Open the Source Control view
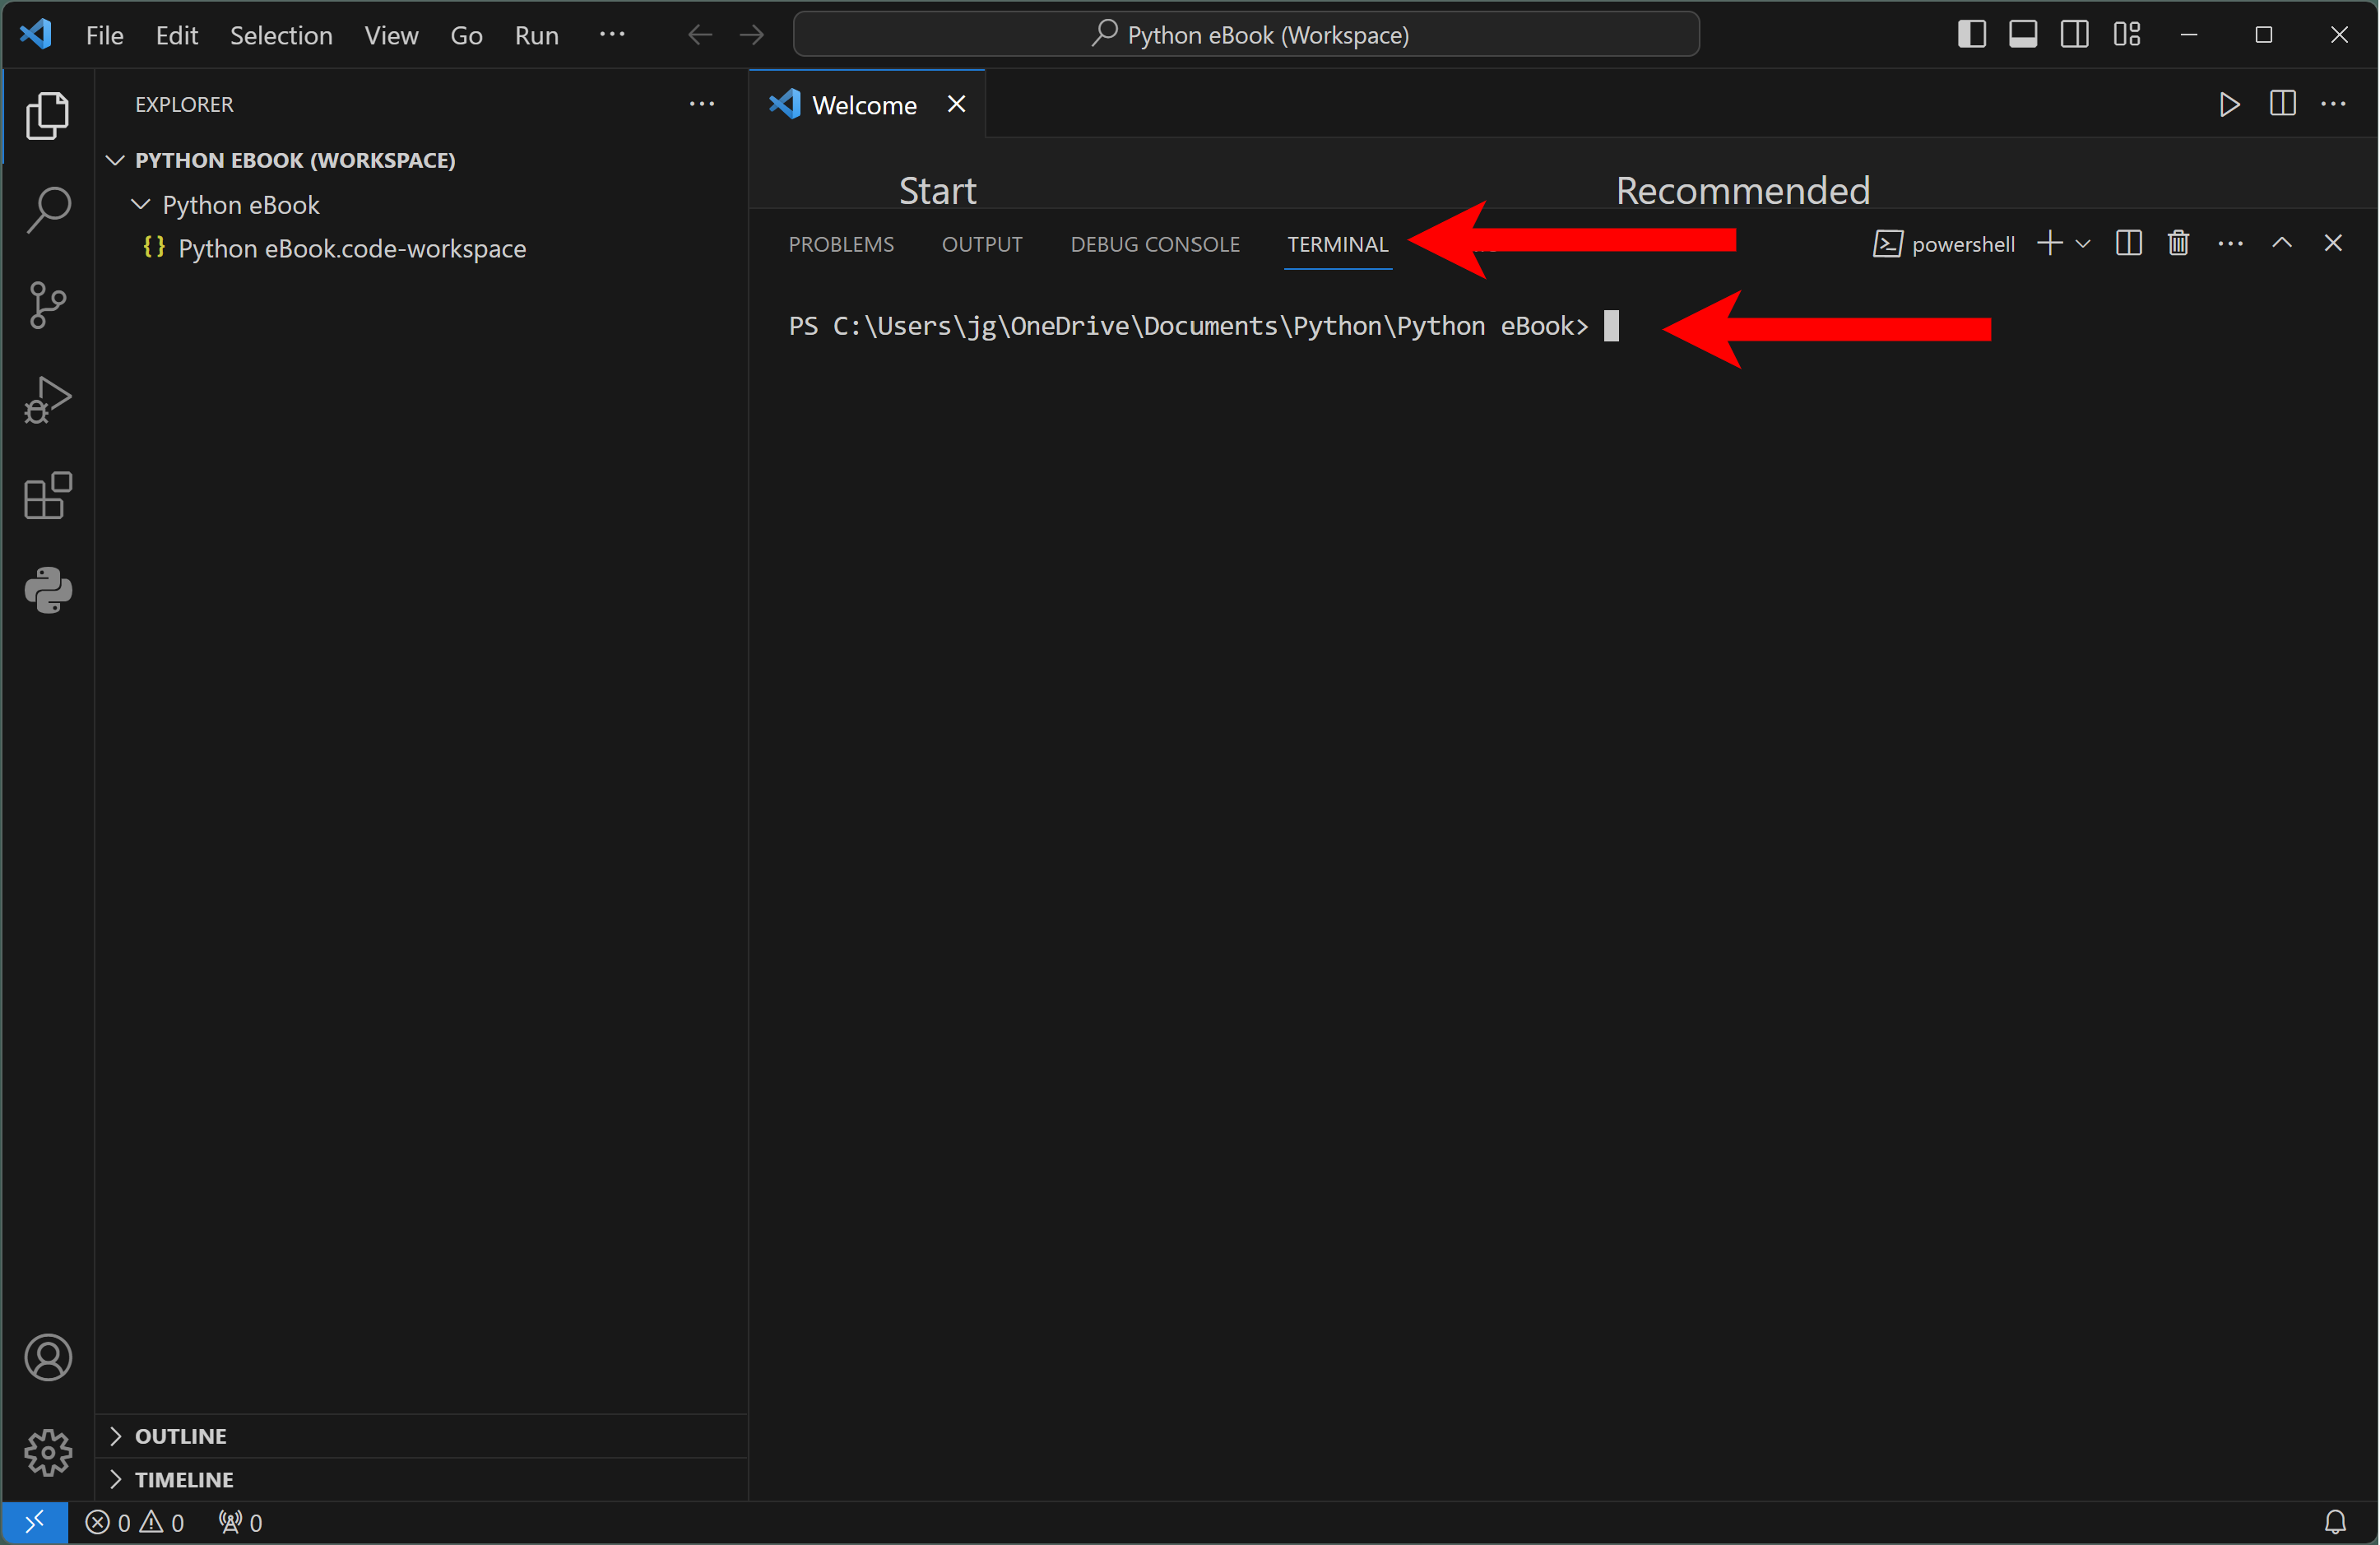The image size is (2380, 1545). click(x=47, y=305)
